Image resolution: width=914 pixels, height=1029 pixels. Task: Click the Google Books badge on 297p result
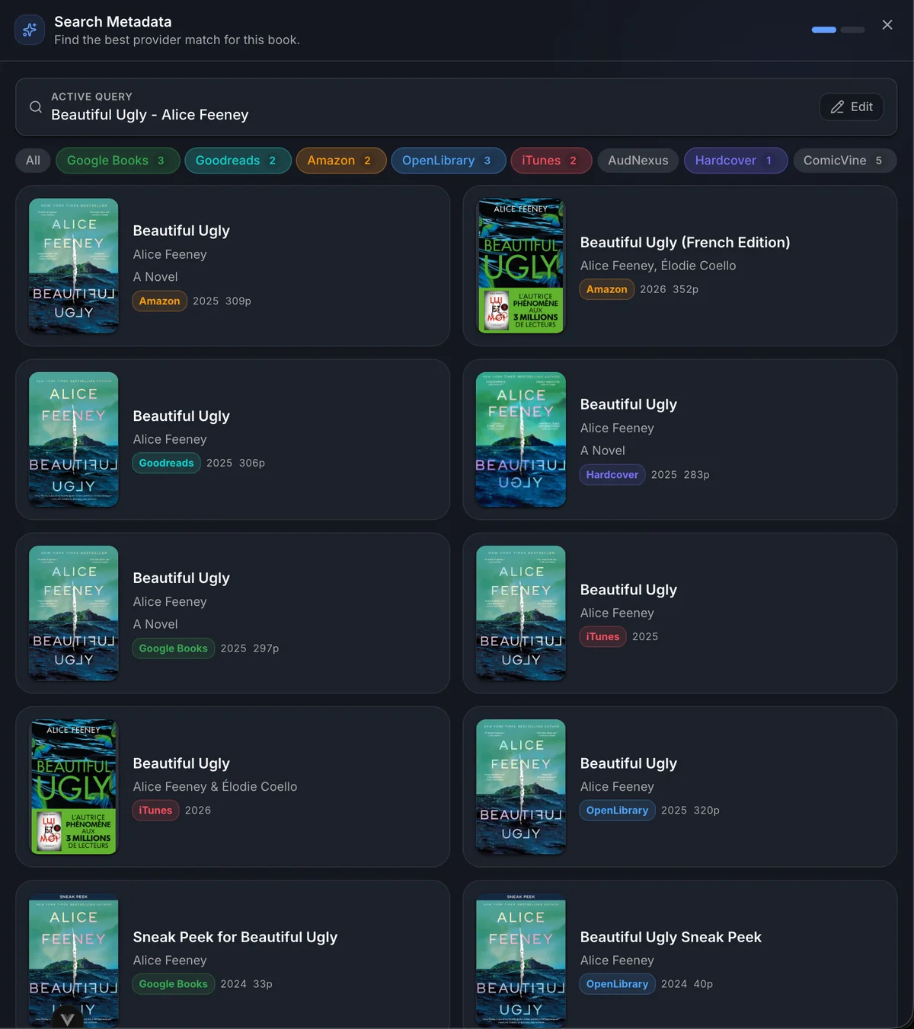[173, 648]
